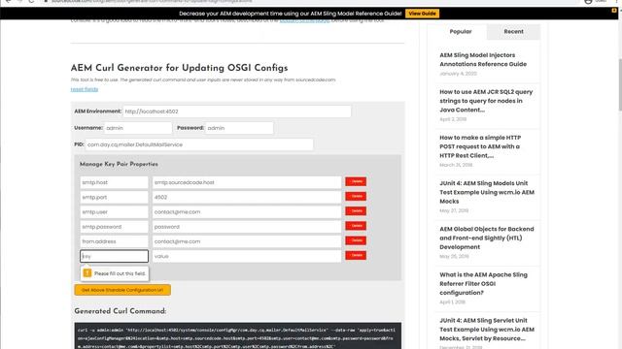This screenshot has width=622, height=349.
Task: Open Apache Sling Referrer Filter article
Action: point(483,284)
